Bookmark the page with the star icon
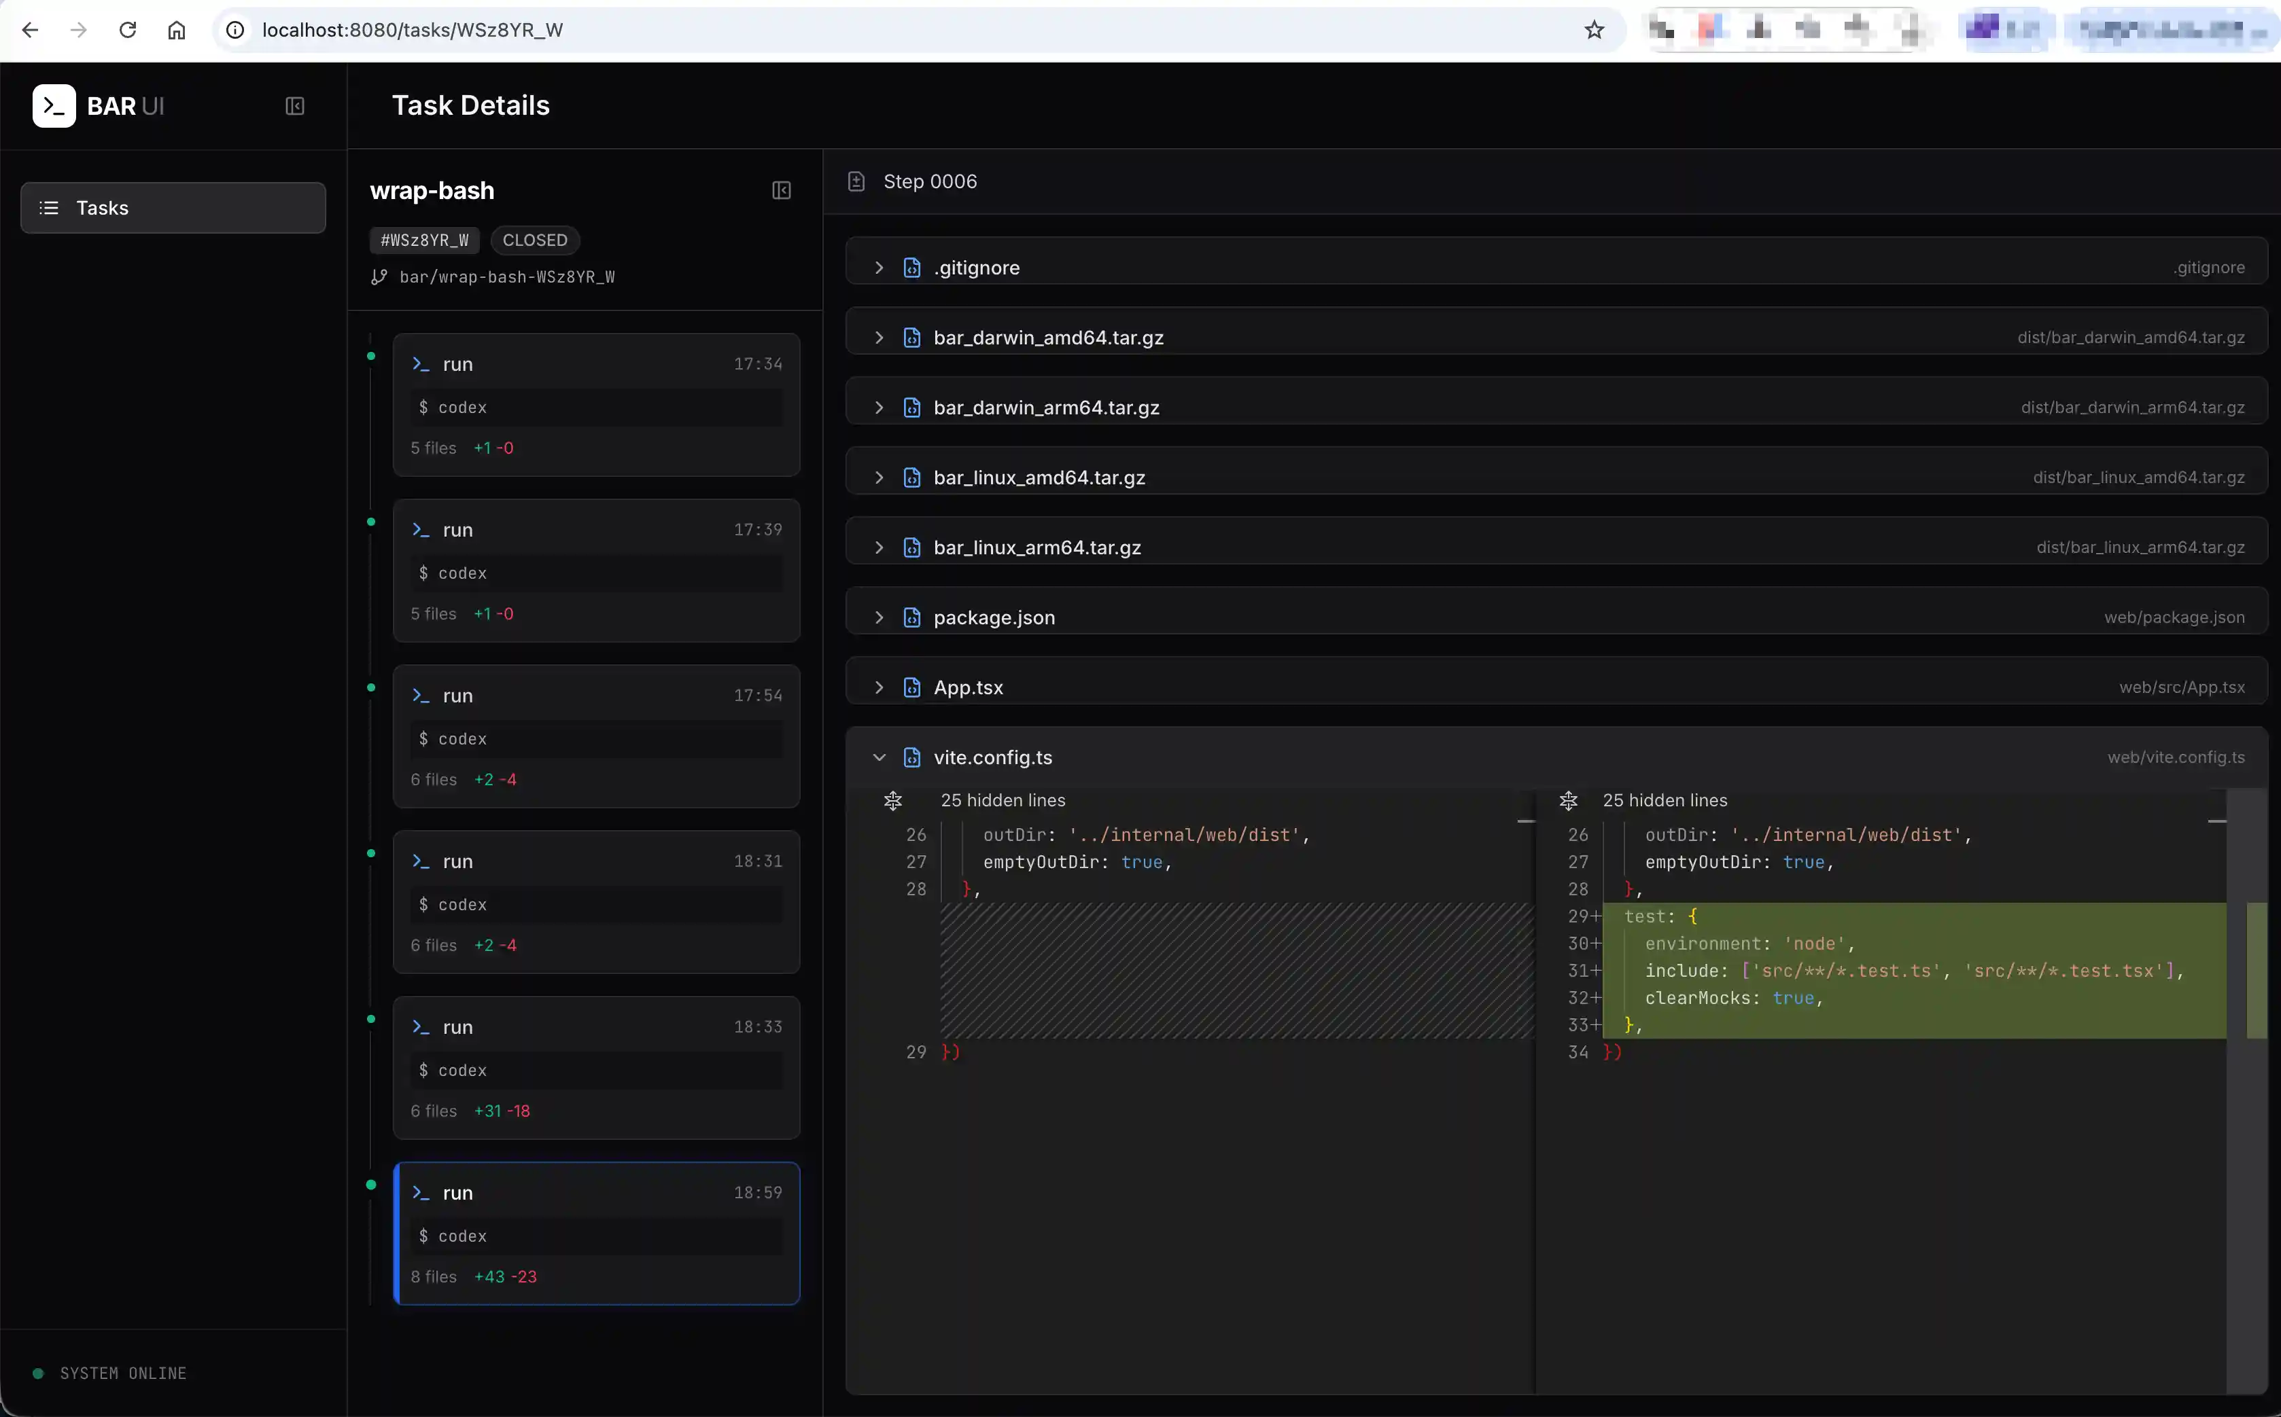This screenshot has height=1417, width=2281. tap(1595, 29)
